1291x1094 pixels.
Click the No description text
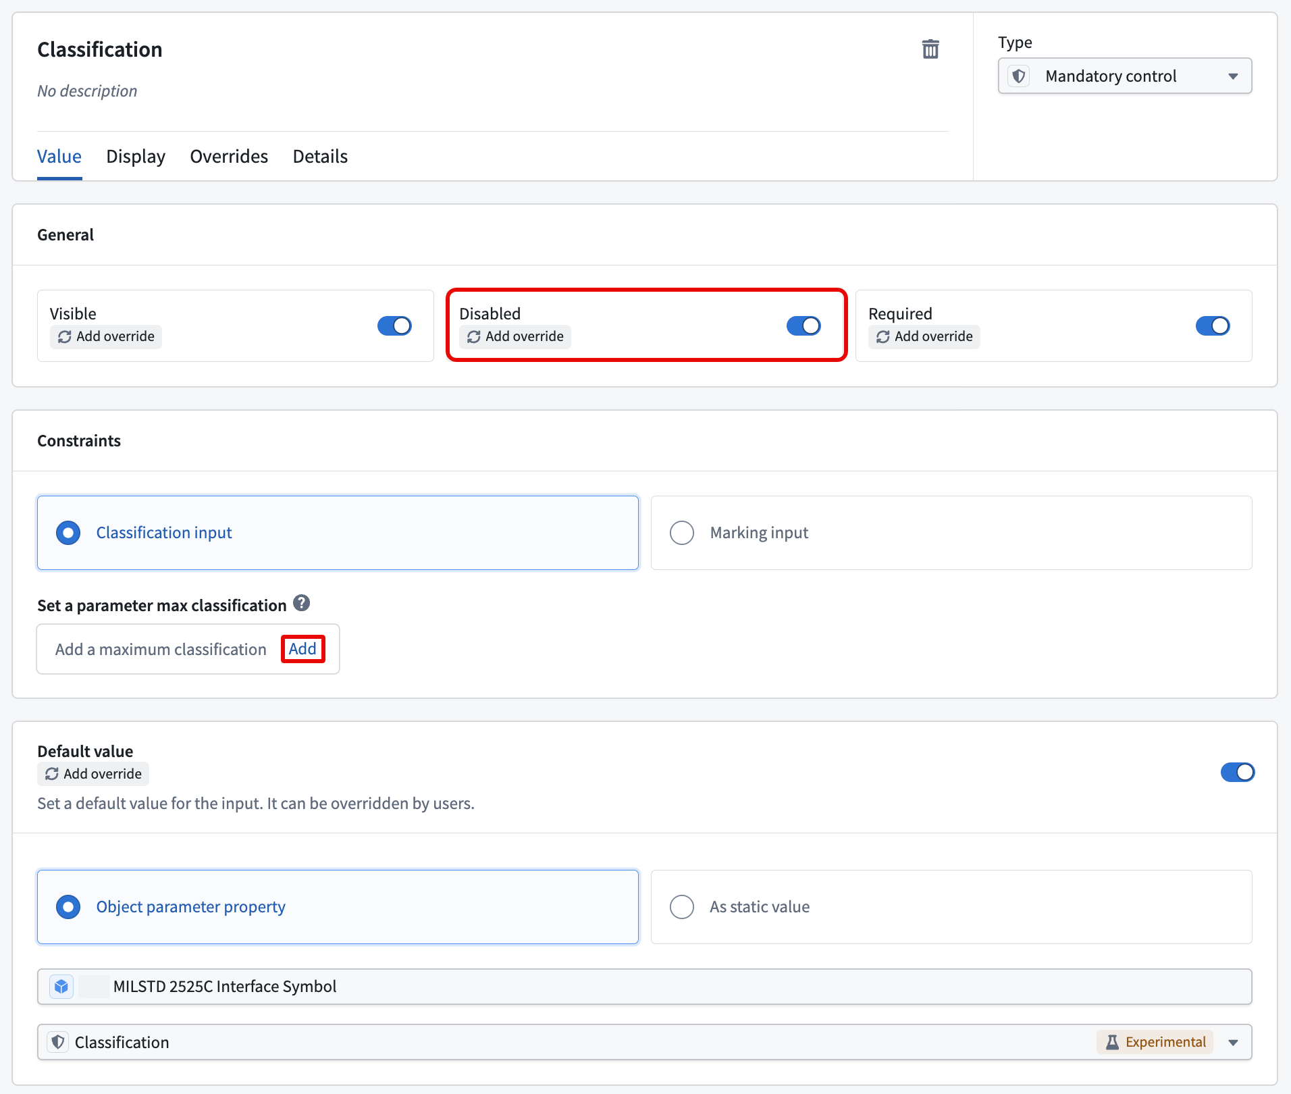coord(87,91)
